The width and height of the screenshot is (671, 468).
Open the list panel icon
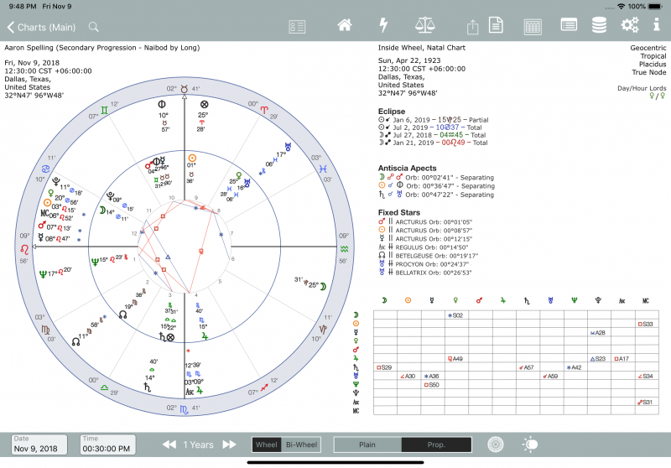coord(569,25)
